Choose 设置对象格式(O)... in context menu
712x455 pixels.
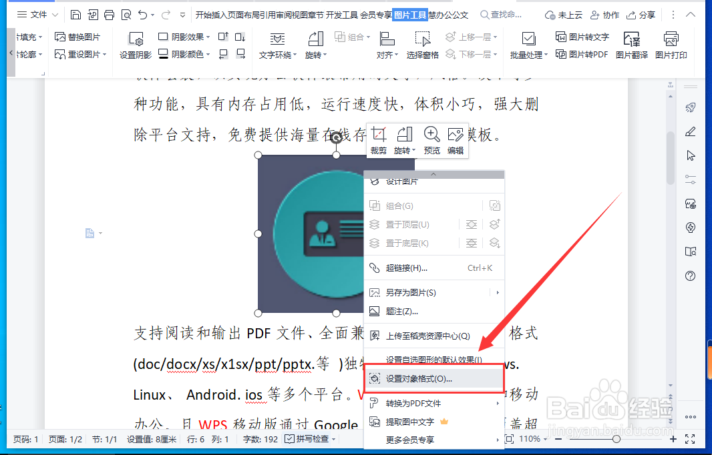(x=434, y=378)
